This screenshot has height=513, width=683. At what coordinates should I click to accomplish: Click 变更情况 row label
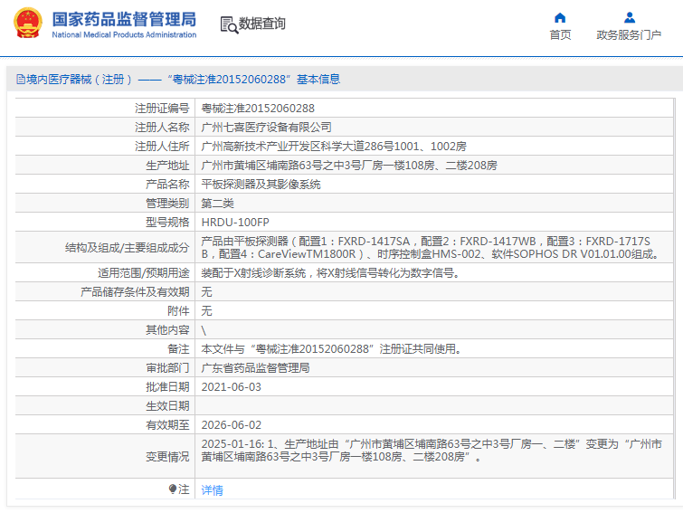point(167,457)
